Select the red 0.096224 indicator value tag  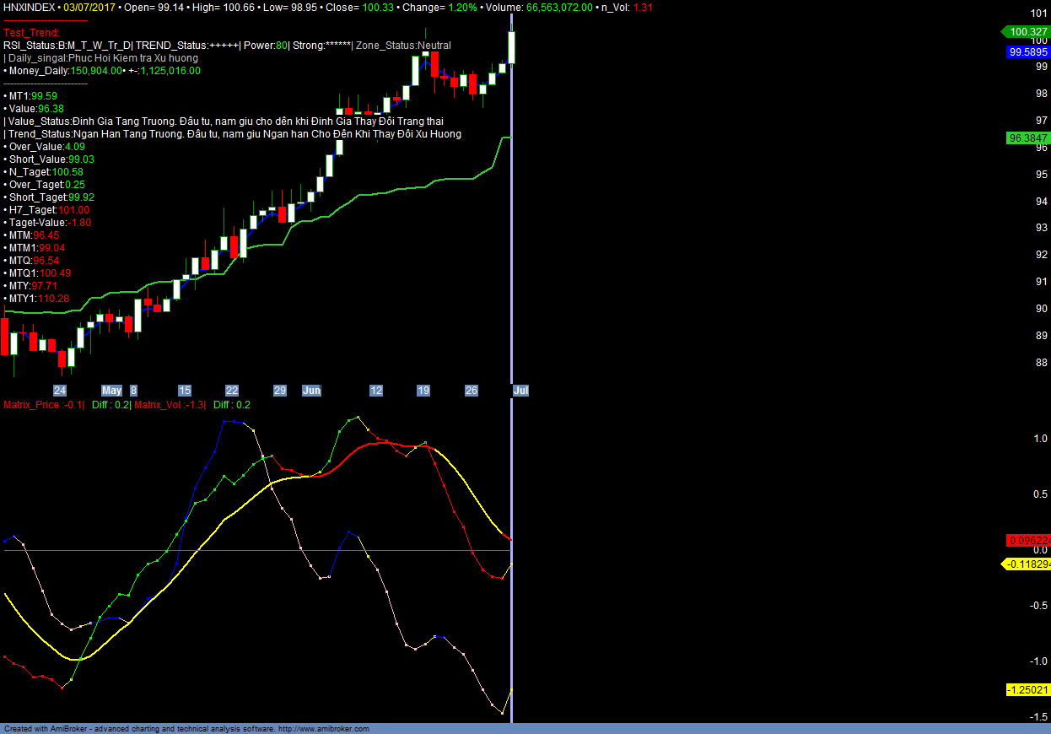click(x=1028, y=540)
